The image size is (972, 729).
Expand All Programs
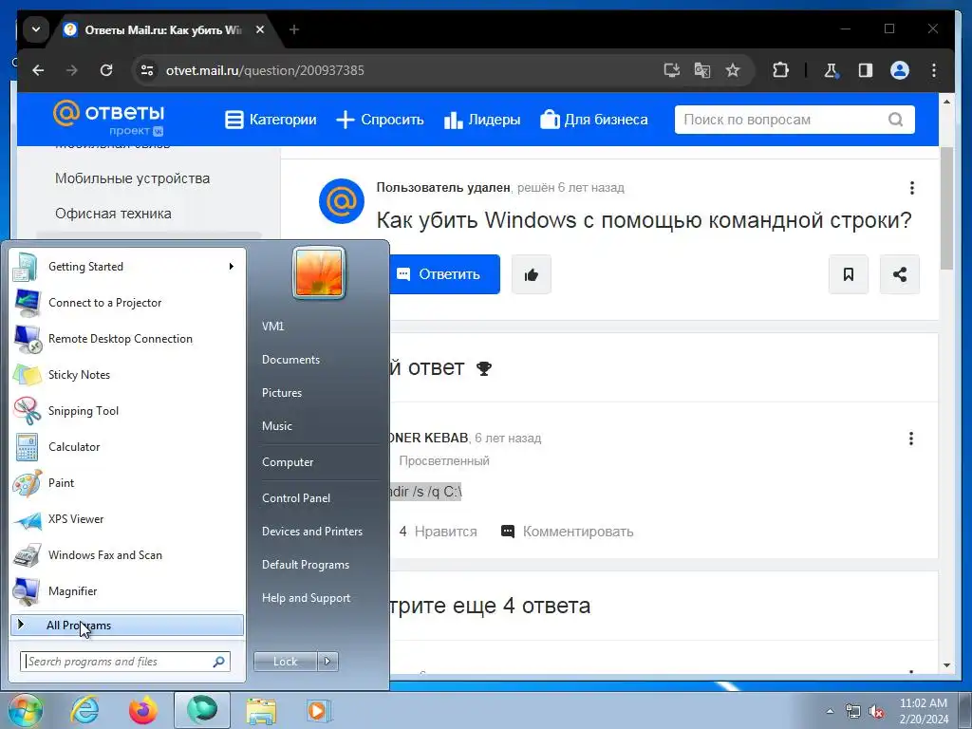127,625
